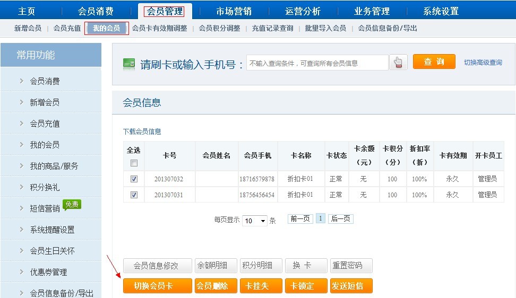Click the 切换会员卡 orange button
Screen dimensions: 516x298
[x=157, y=286]
